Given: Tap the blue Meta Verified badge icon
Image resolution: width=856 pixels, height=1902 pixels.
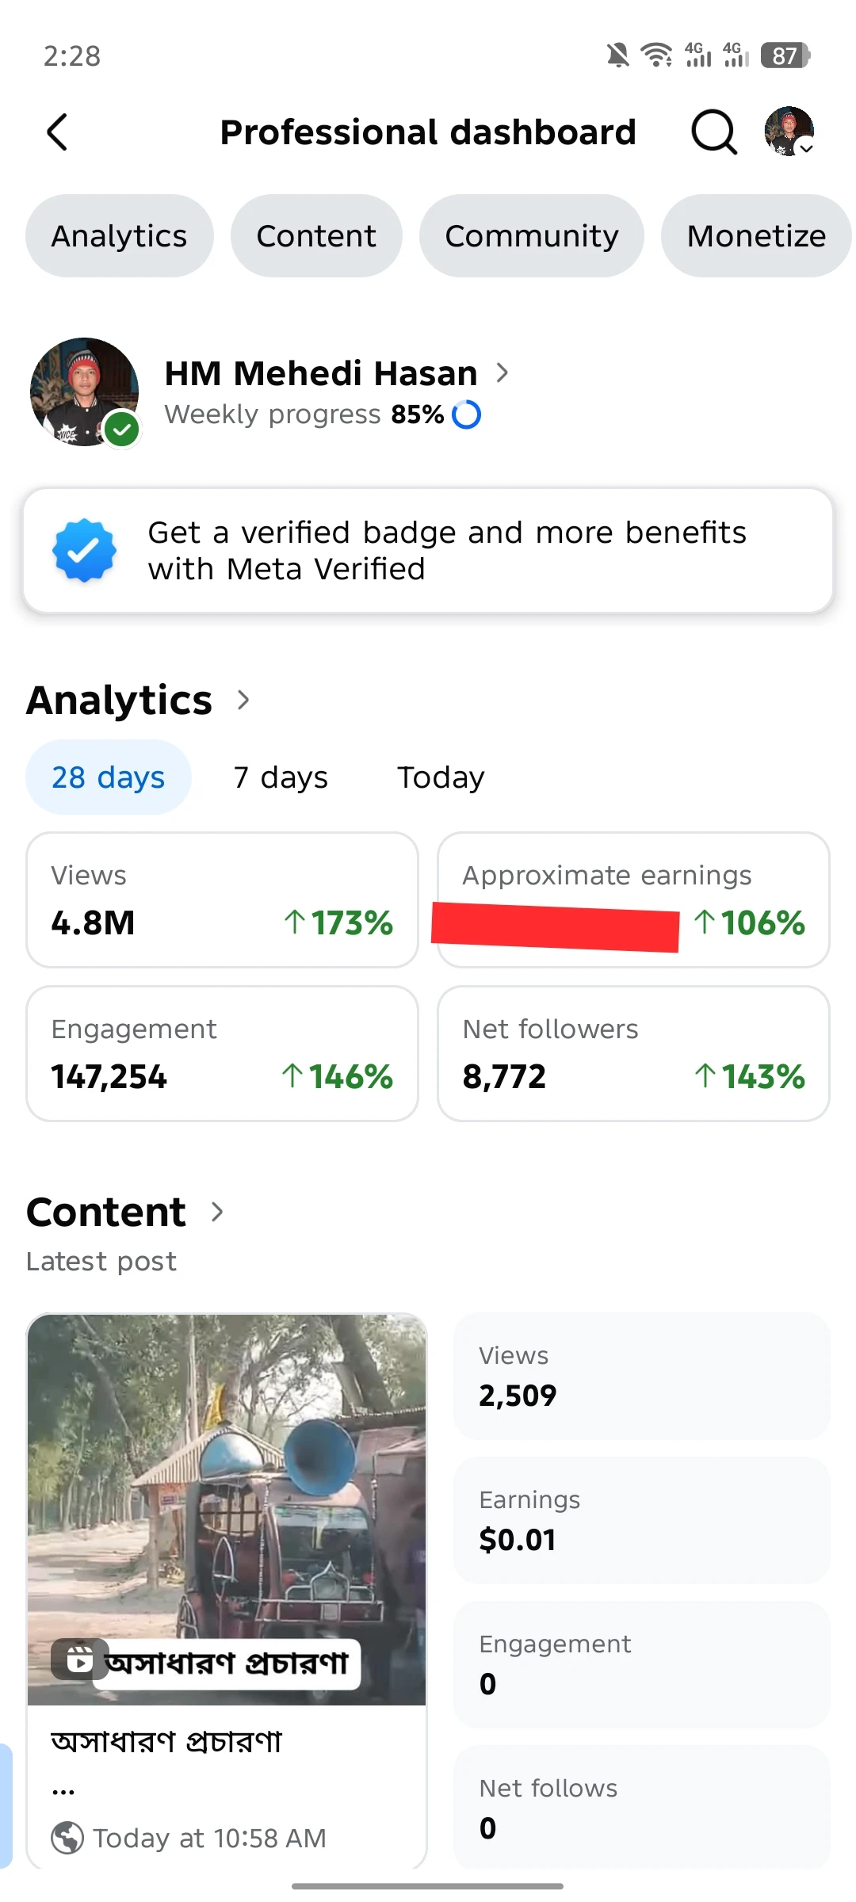Looking at the screenshot, I should coord(84,551).
